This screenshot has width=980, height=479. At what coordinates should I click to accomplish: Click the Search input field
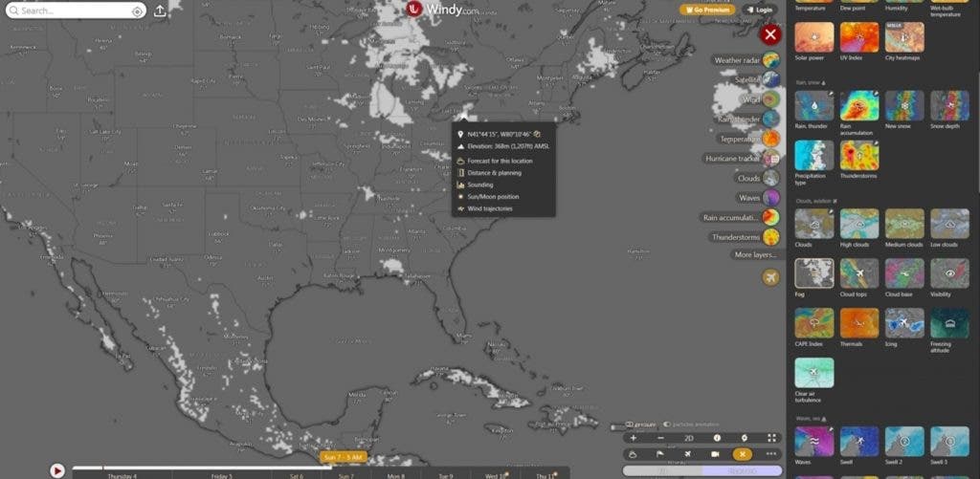tap(76, 11)
